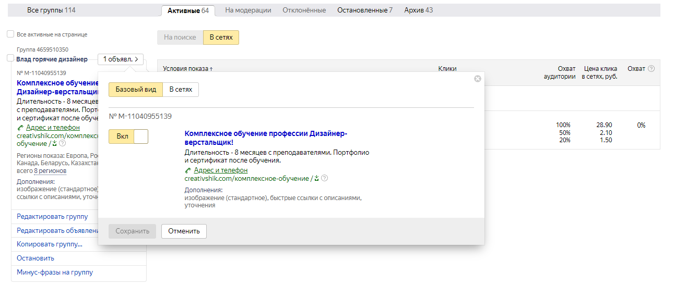Image resolution: width=698 pixels, height=285 pixels.
Task: Click download arrow icon in sidebar URL
Action: pyautogui.click(x=54, y=143)
